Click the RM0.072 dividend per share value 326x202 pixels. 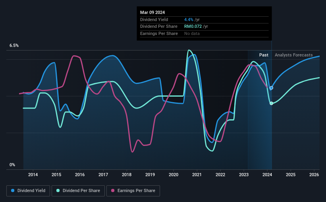click(x=193, y=27)
